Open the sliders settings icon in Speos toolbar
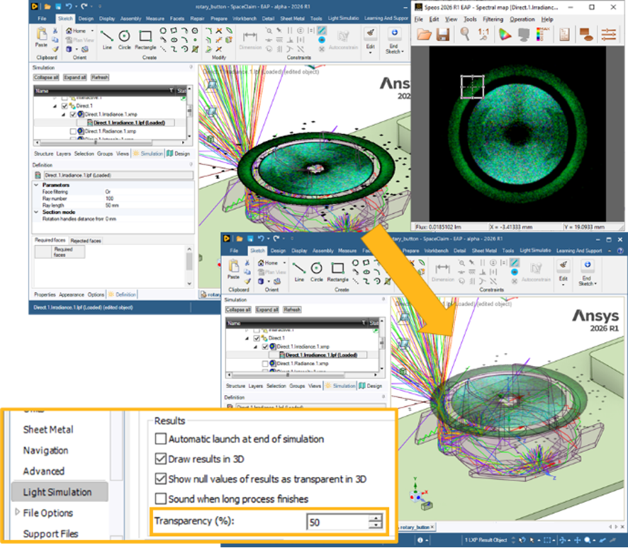The image size is (628, 548). [608, 35]
